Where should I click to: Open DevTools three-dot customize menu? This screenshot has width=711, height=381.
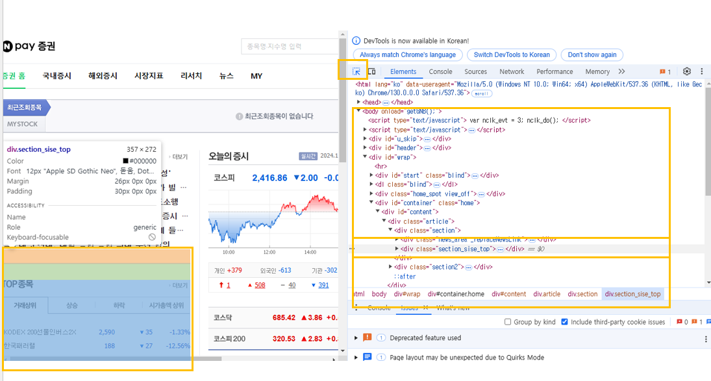[701, 71]
